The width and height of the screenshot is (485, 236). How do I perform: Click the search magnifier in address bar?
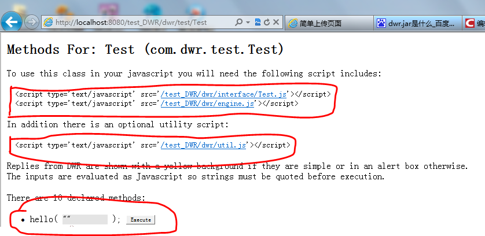(x=238, y=23)
